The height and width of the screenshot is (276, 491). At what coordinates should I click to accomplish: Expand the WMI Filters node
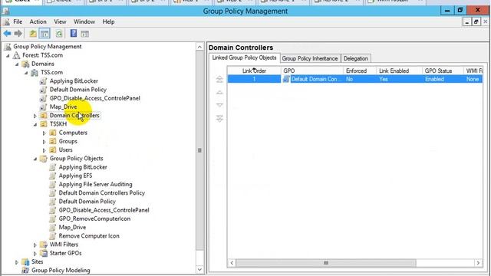(x=35, y=245)
